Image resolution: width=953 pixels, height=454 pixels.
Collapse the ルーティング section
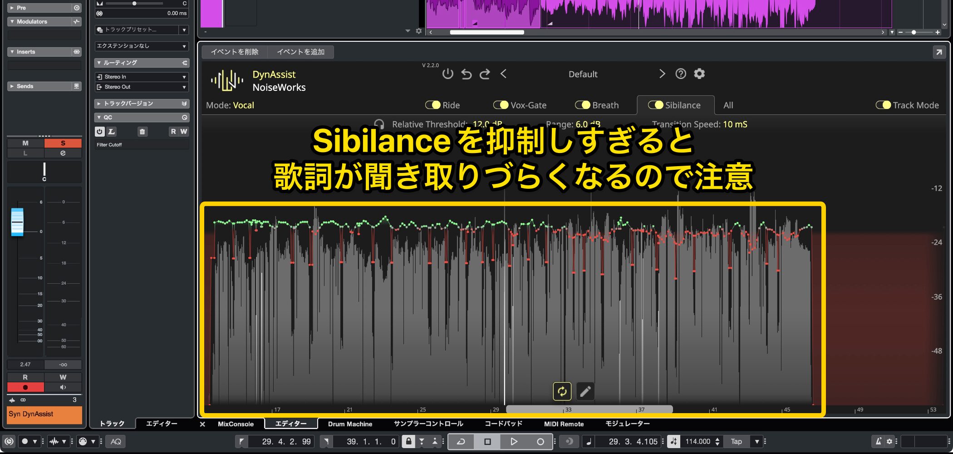(99, 63)
